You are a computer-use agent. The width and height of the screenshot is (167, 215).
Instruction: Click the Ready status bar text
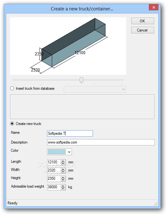(x=13, y=203)
